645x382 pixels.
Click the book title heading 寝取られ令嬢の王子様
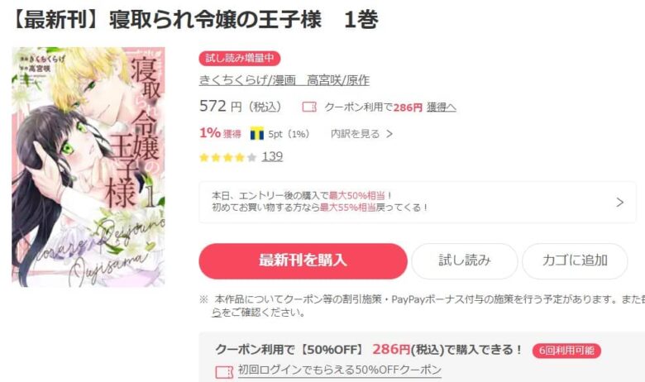coord(215,19)
